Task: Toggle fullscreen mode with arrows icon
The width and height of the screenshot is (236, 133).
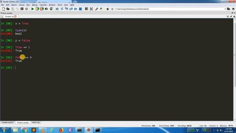Action: pos(91,9)
